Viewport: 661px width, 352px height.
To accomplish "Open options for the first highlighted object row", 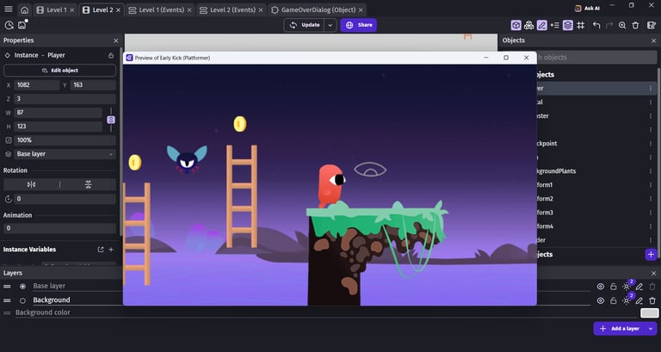I will [651, 88].
